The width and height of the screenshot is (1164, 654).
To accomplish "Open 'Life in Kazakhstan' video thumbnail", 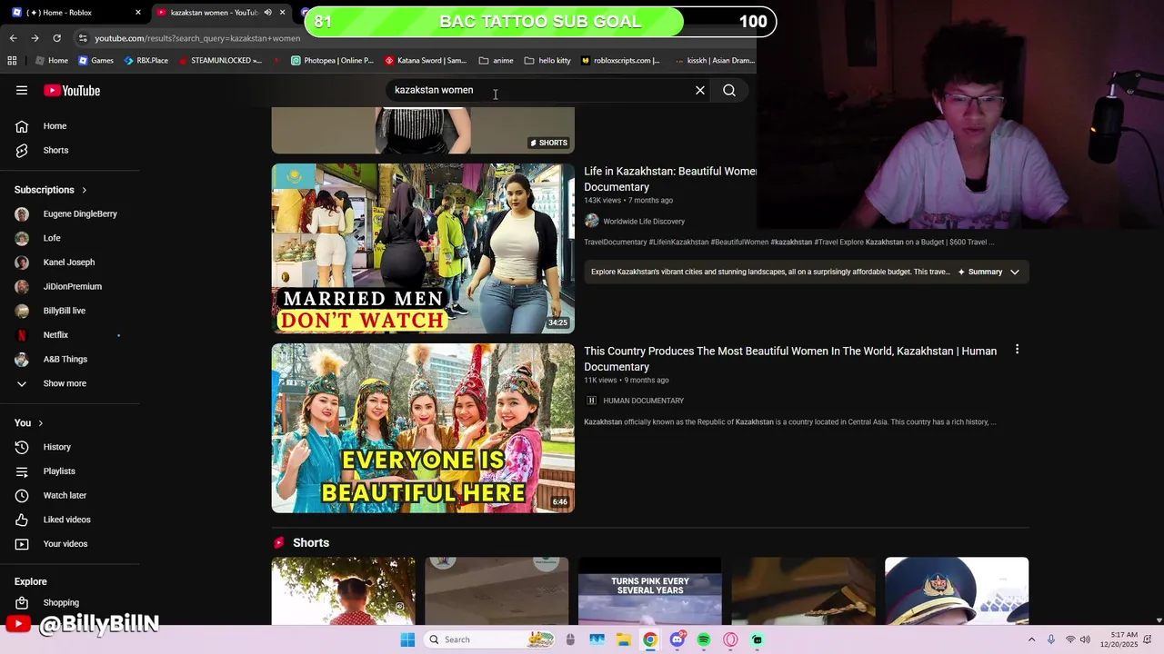I will [423, 248].
